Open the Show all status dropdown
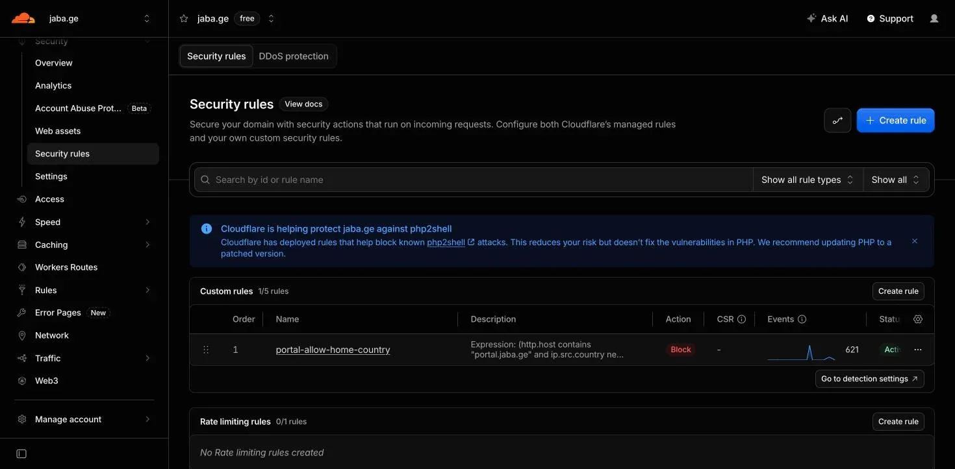Screen dimensions: 955x469 click(x=896, y=180)
